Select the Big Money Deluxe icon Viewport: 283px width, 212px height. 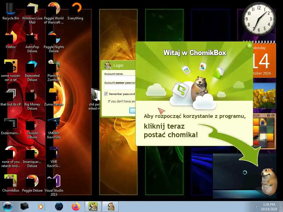pyautogui.click(x=32, y=99)
